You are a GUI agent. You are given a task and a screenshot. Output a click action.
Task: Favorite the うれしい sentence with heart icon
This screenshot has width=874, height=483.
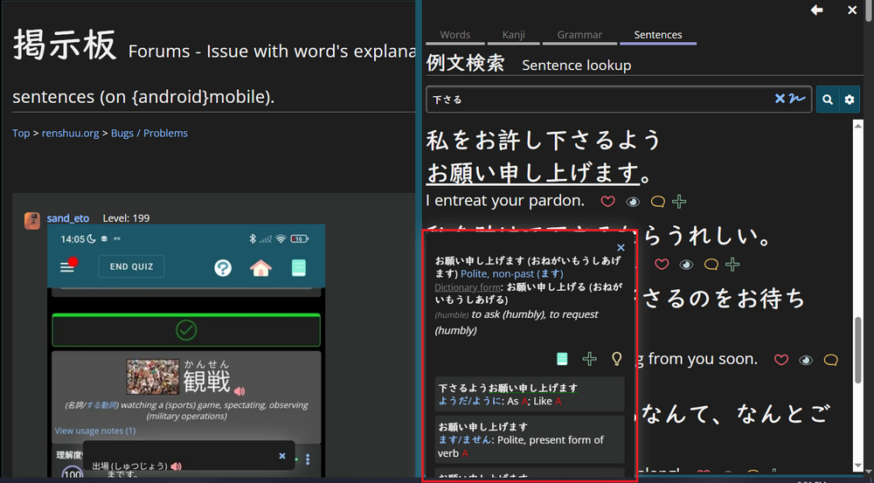pyautogui.click(x=662, y=265)
